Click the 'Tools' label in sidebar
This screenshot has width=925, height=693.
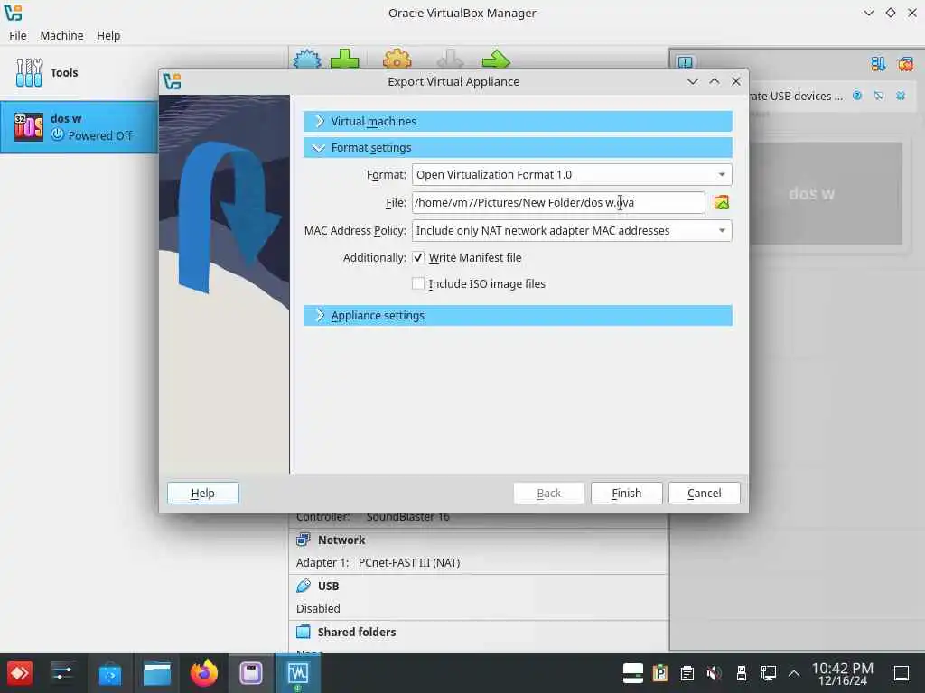[x=64, y=72]
